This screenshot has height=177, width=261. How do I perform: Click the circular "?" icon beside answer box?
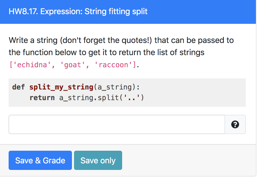(x=235, y=124)
